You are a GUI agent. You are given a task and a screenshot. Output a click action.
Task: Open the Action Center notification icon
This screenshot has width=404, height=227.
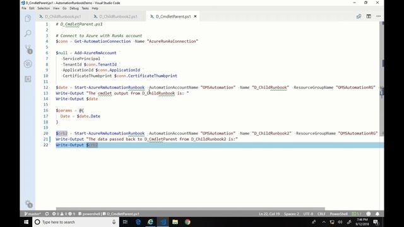point(376,222)
